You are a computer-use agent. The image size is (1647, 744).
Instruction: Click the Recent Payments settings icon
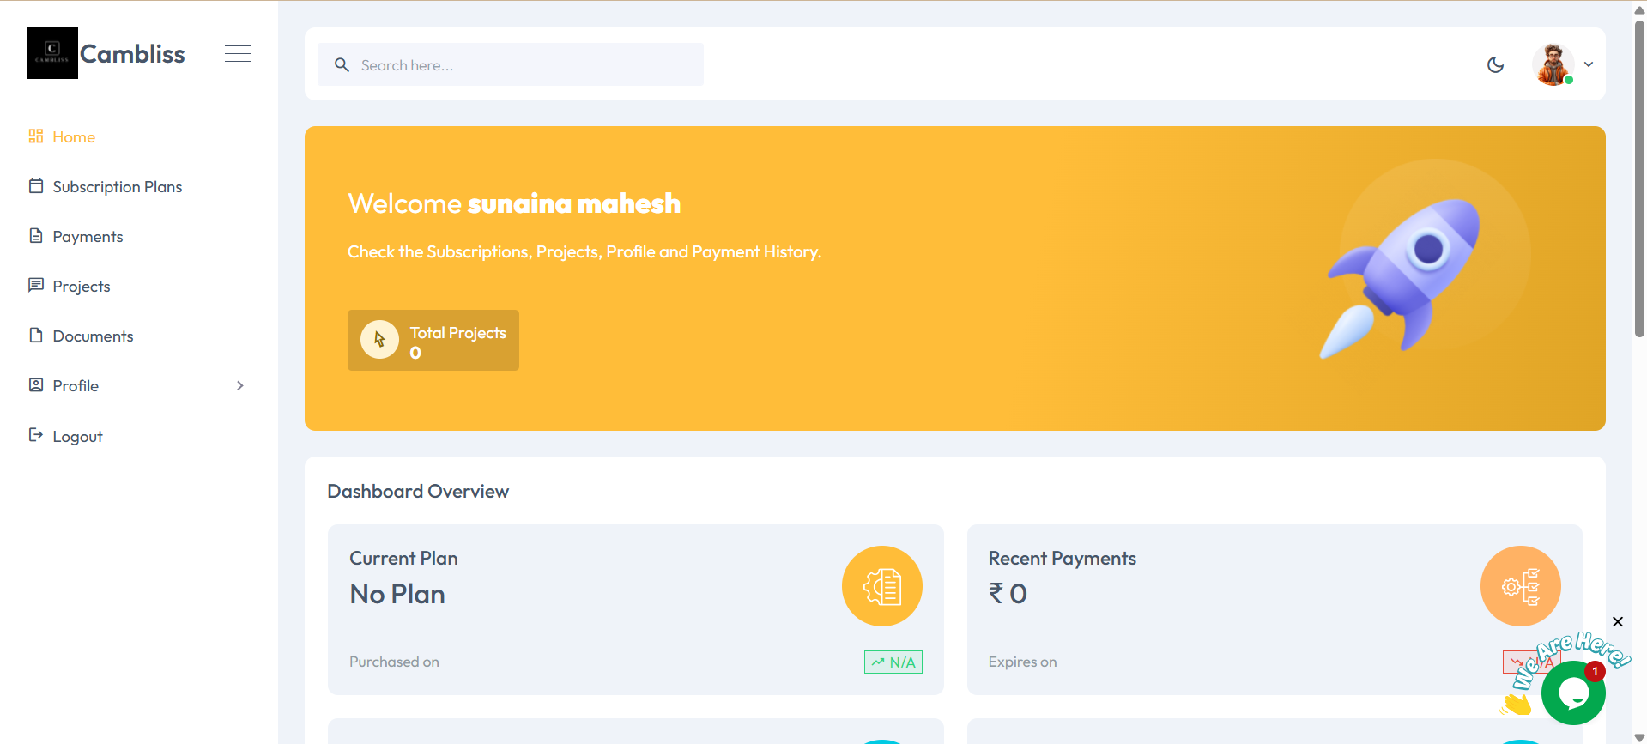tap(1520, 586)
